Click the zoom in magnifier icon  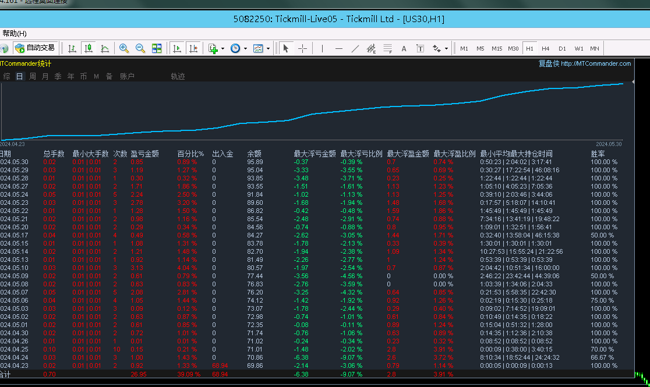[x=124, y=48]
